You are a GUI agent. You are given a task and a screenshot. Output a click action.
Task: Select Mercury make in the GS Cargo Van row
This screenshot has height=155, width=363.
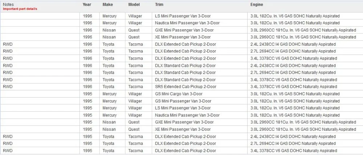pos(110,94)
